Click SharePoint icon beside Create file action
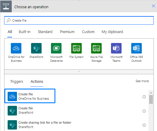The image size is (157, 131). pos(12,111)
